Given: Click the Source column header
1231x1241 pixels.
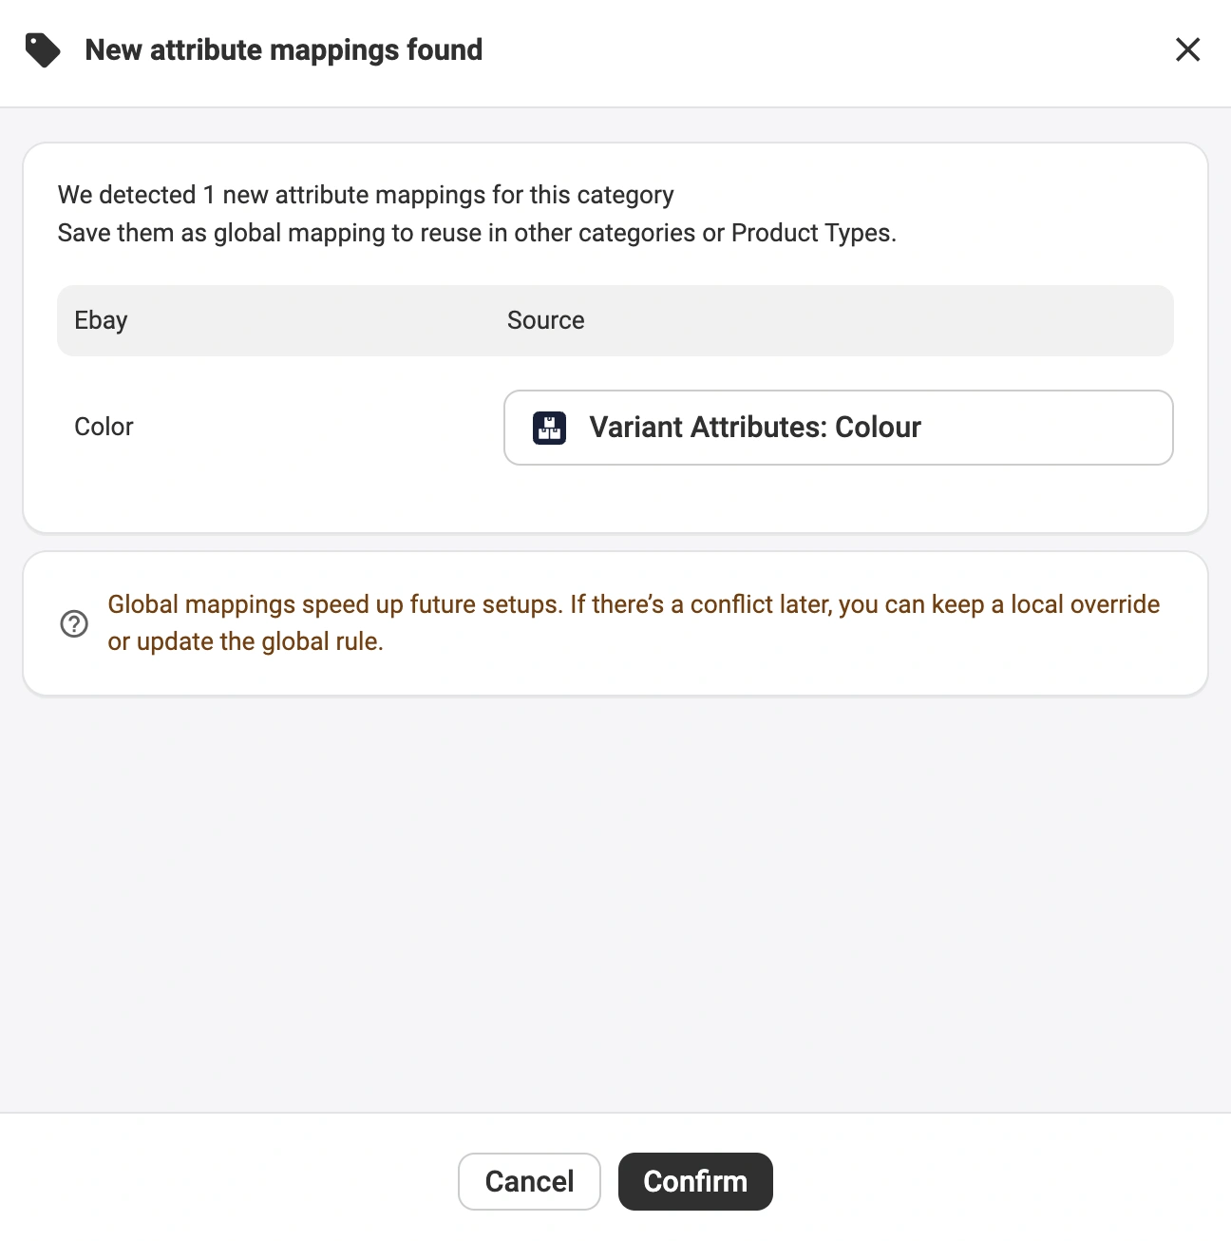Looking at the screenshot, I should click(x=546, y=320).
